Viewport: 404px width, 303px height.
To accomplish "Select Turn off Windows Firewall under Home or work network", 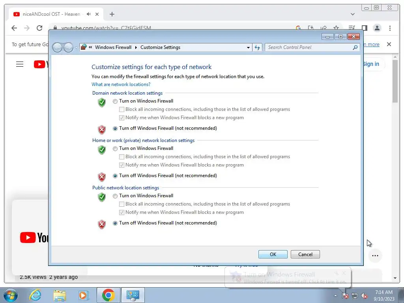I will pyautogui.click(x=115, y=176).
